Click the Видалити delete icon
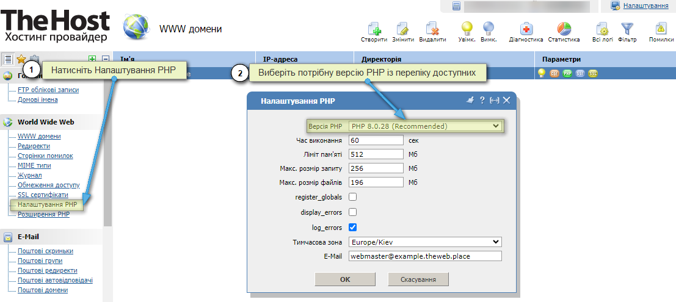This screenshot has height=302, width=676. click(432, 29)
